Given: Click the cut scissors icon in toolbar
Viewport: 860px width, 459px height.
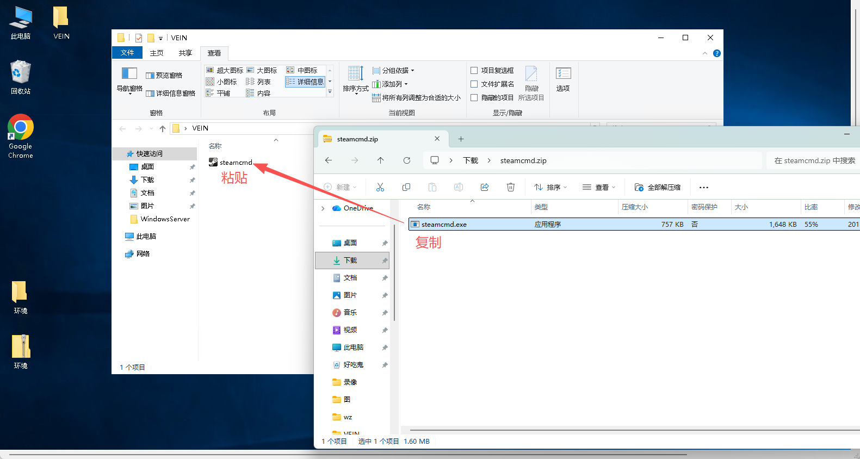Looking at the screenshot, I should point(380,187).
